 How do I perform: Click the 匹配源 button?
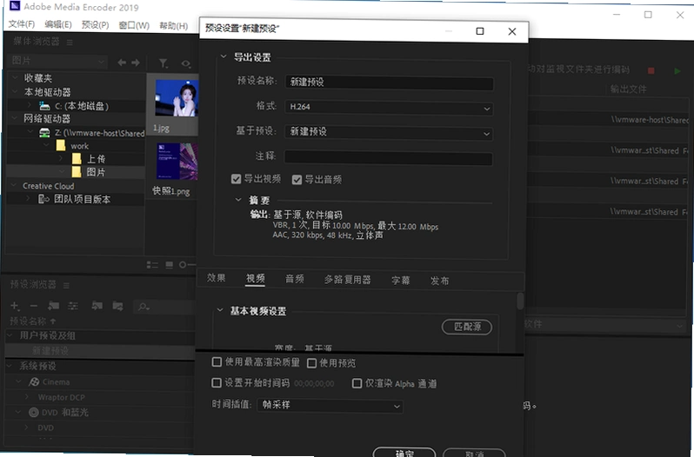[x=467, y=327]
